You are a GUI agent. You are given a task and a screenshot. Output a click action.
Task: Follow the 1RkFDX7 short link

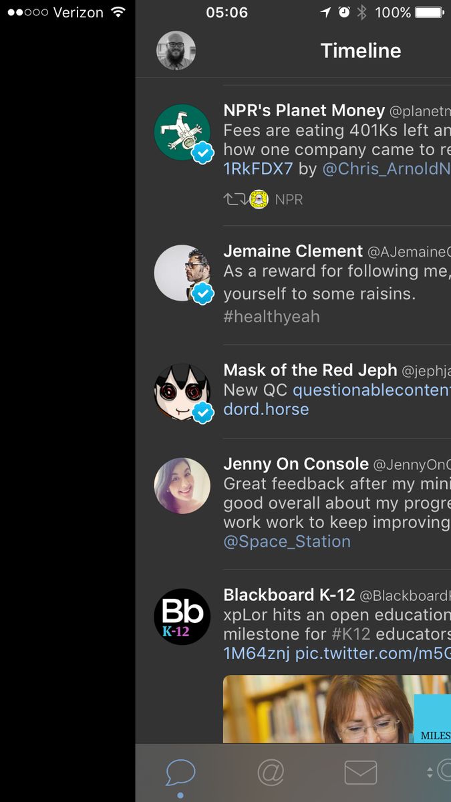click(x=259, y=169)
